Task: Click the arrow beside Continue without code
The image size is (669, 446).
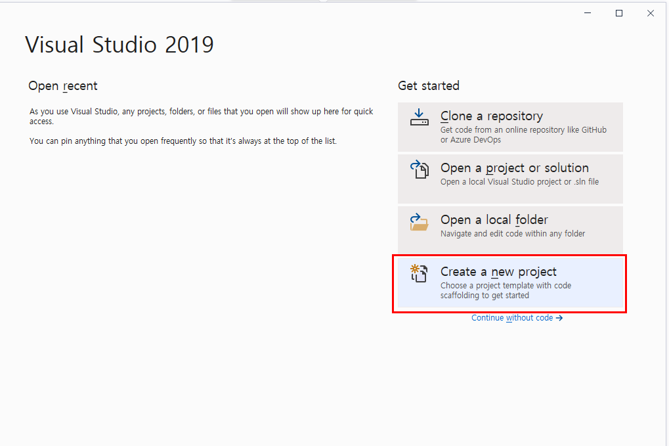Action: (x=559, y=318)
